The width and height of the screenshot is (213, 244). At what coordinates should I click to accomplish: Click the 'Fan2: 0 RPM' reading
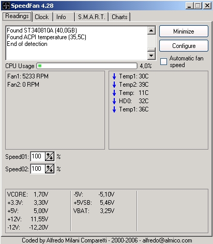click(x=23, y=85)
